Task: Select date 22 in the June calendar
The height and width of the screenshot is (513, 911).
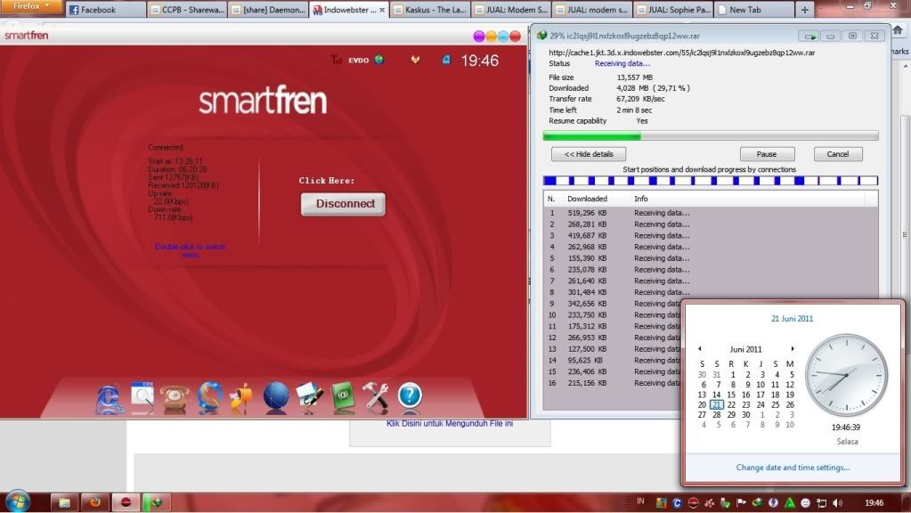Action: [x=731, y=405]
